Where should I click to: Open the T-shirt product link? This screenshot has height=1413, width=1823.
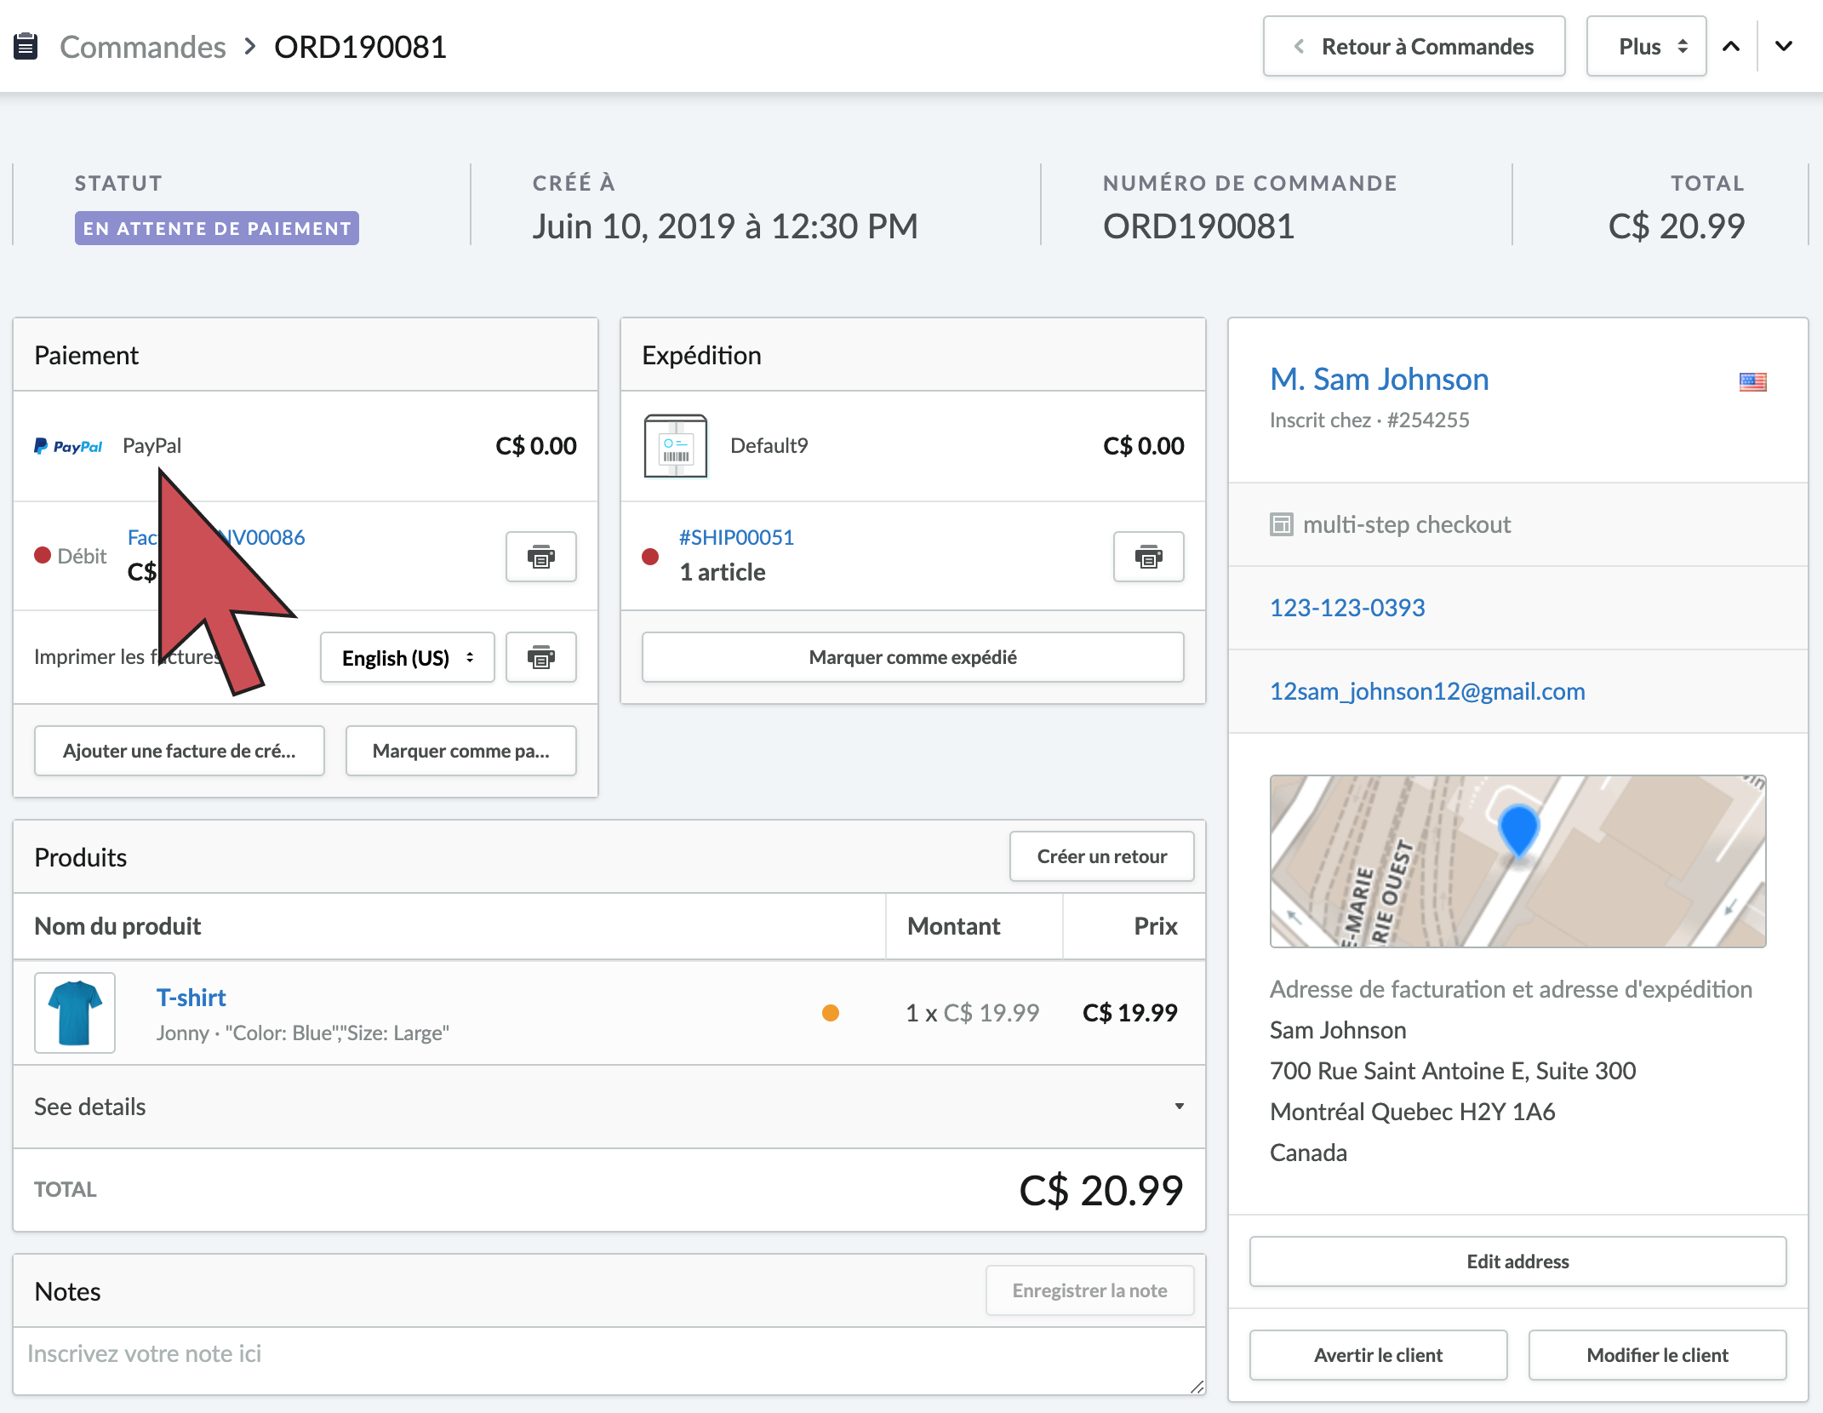tap(191, 997)
